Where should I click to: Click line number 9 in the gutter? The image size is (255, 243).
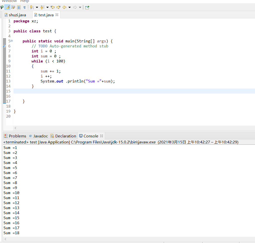(9, 61)
